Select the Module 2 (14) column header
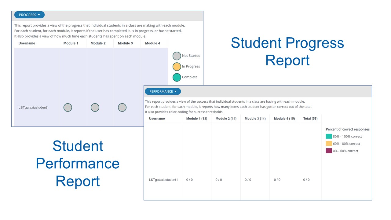 point(226,119)
